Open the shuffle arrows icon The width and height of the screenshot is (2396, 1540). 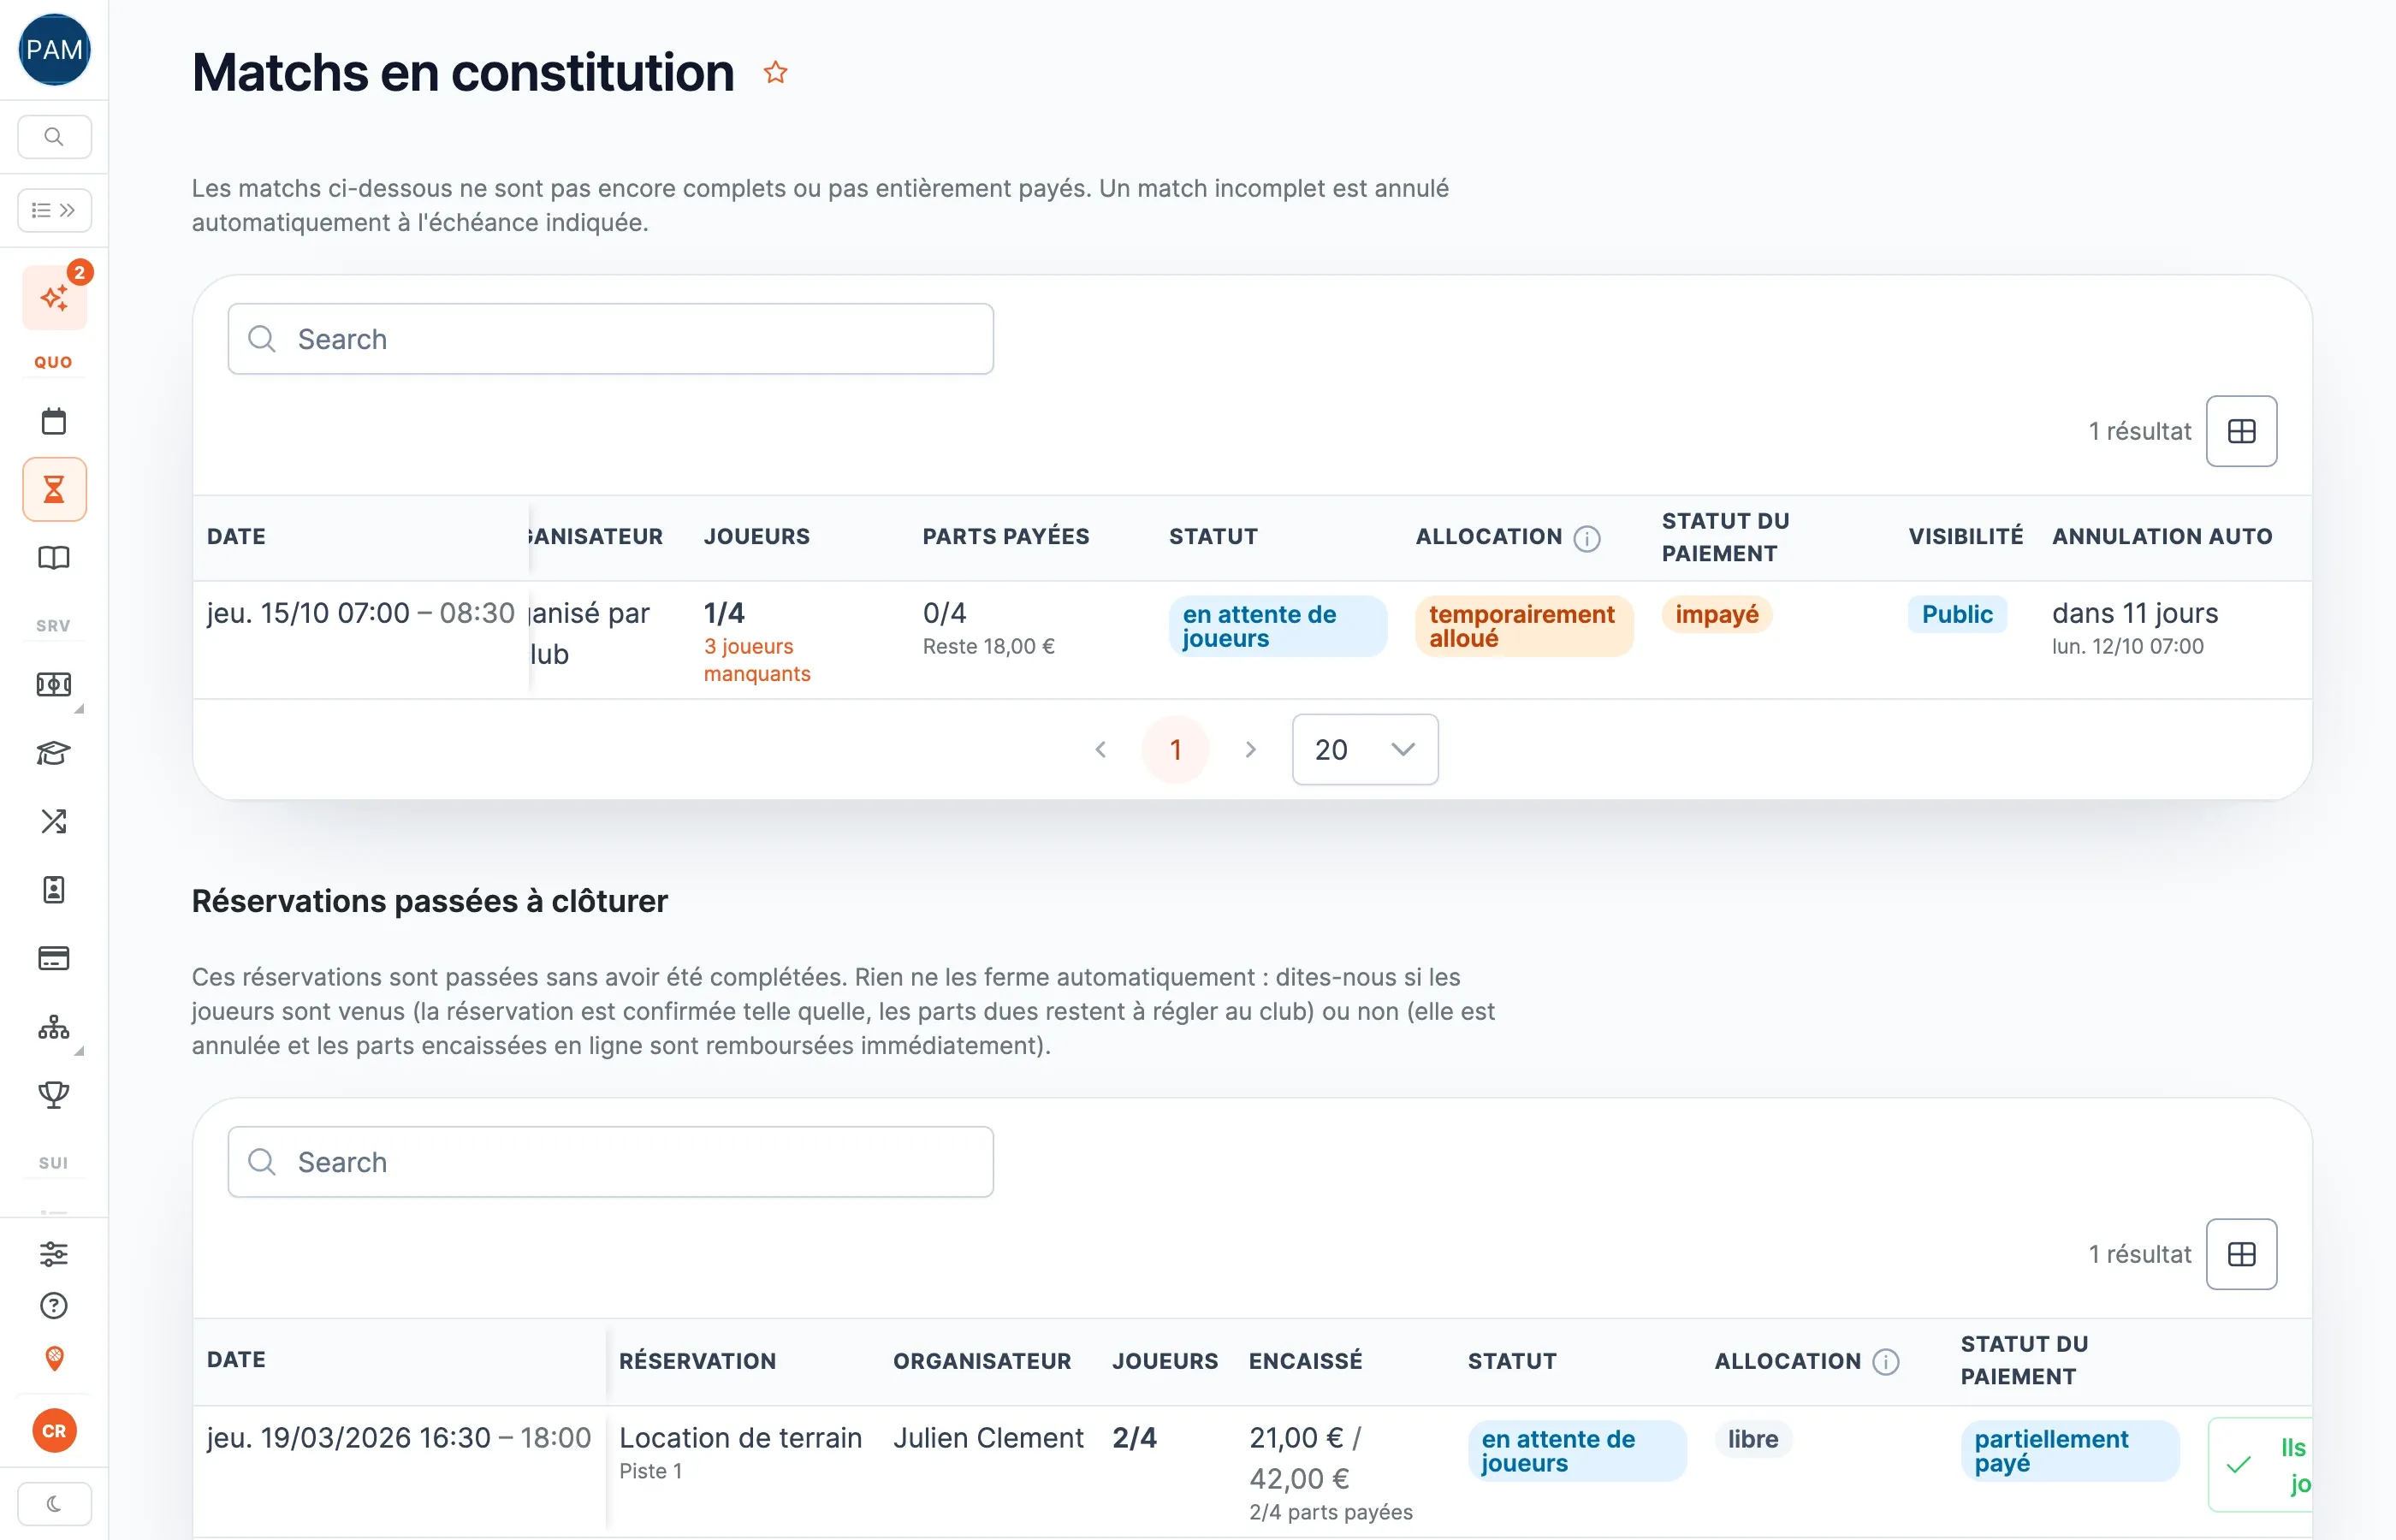(54, 821)
